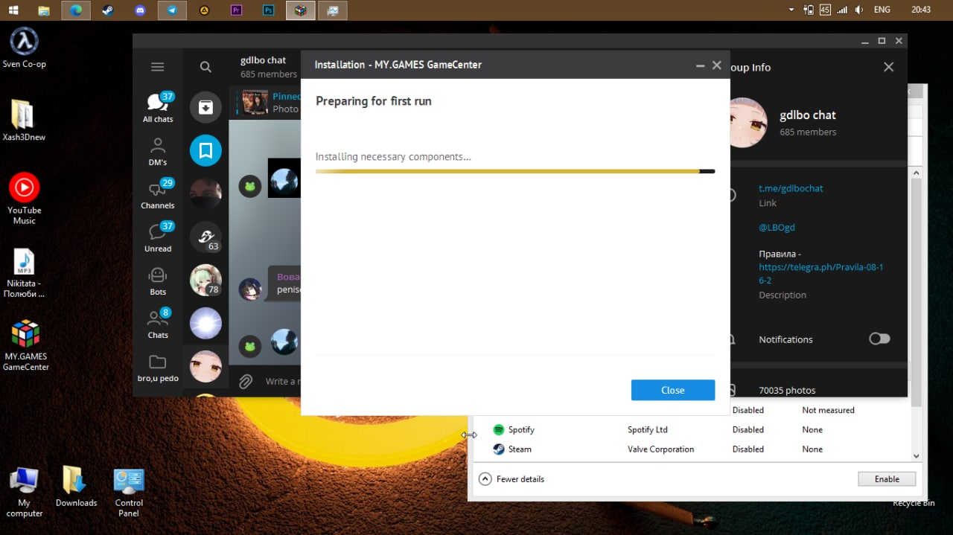Open the t.me/gdlbochat link

point(791,188)
